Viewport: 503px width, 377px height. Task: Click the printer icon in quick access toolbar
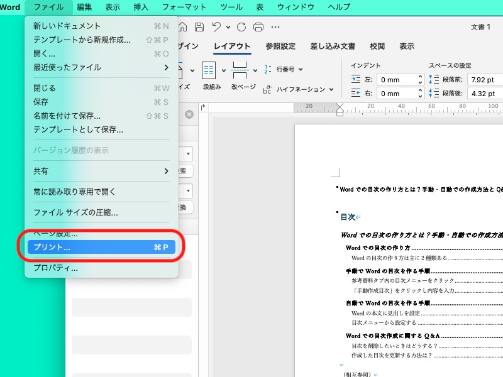(258, 27)
